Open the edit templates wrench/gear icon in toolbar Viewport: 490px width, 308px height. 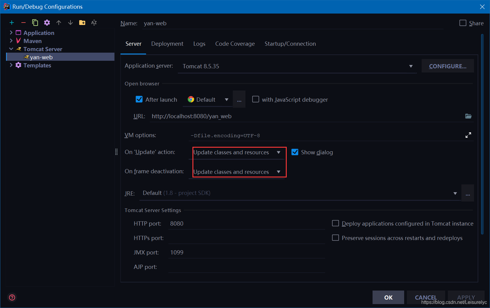pyautogui.click(x=47, y=23)
